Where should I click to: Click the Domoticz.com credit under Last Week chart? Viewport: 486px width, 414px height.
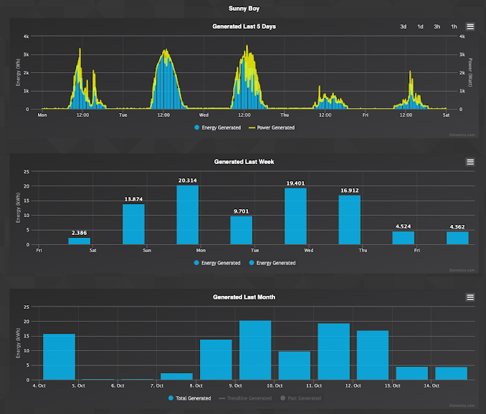462,270
